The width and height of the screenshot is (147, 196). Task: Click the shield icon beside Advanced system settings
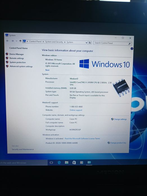(7, 66)
